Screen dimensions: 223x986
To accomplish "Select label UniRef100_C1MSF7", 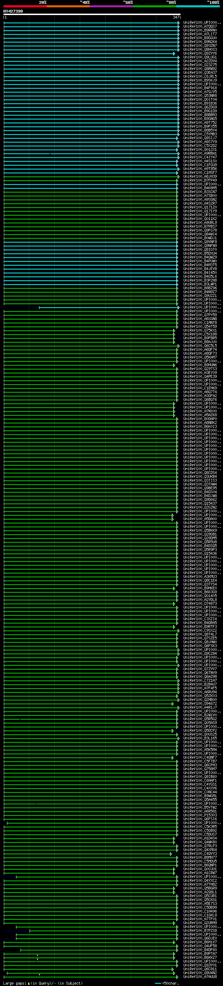I will pos(200,173).
